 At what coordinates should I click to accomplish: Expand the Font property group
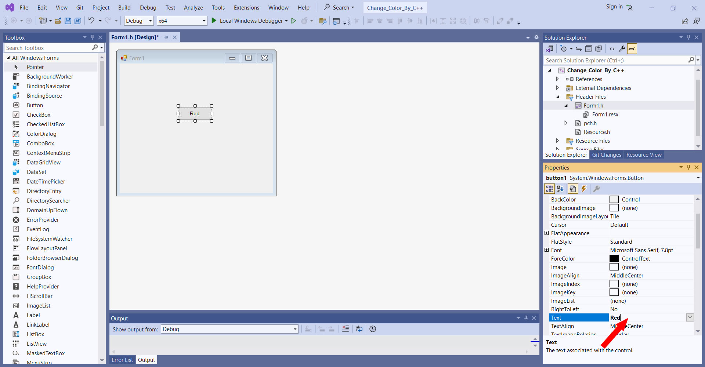coord(546,250)
